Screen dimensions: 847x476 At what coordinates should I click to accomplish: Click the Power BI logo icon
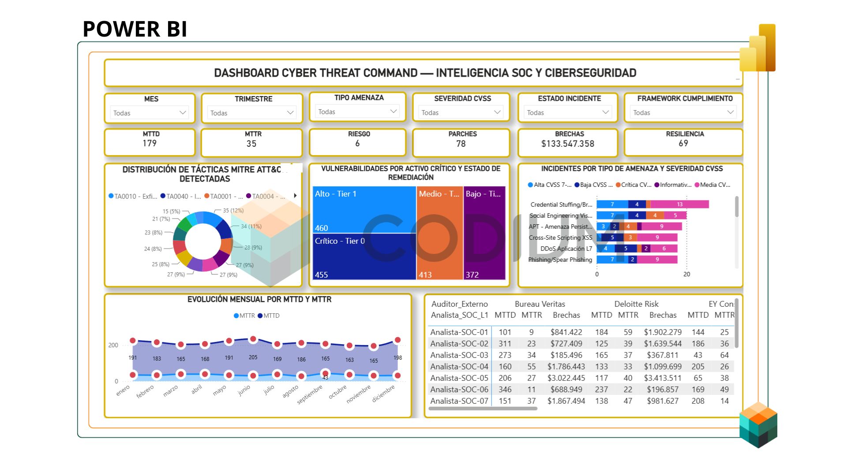(x=757, y=48)
